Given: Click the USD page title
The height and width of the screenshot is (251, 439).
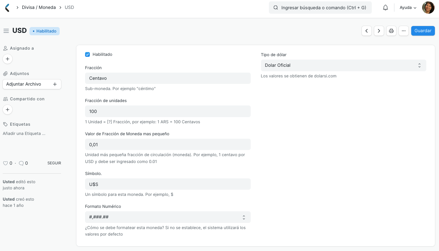Looking at the screenshot, I should [20, 30].
